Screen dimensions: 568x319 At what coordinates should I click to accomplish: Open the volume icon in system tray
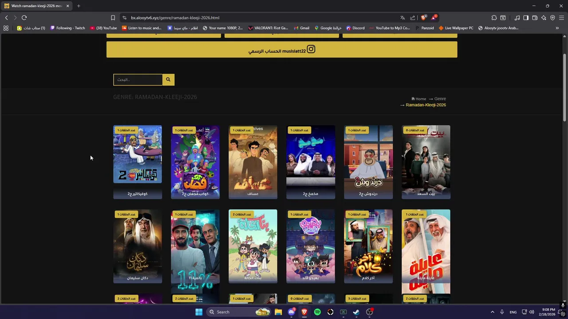[531, 312]
